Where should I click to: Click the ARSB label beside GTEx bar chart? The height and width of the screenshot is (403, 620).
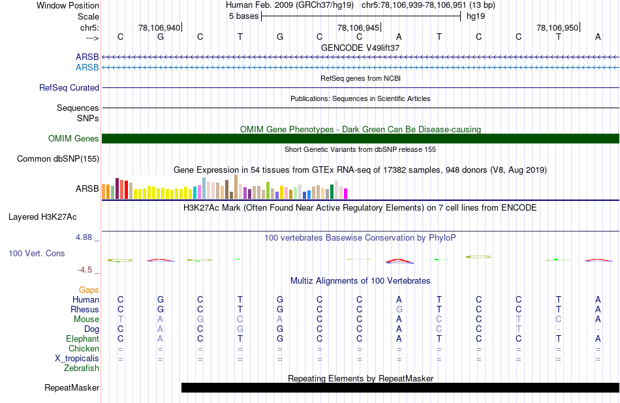tap(87, 189)
